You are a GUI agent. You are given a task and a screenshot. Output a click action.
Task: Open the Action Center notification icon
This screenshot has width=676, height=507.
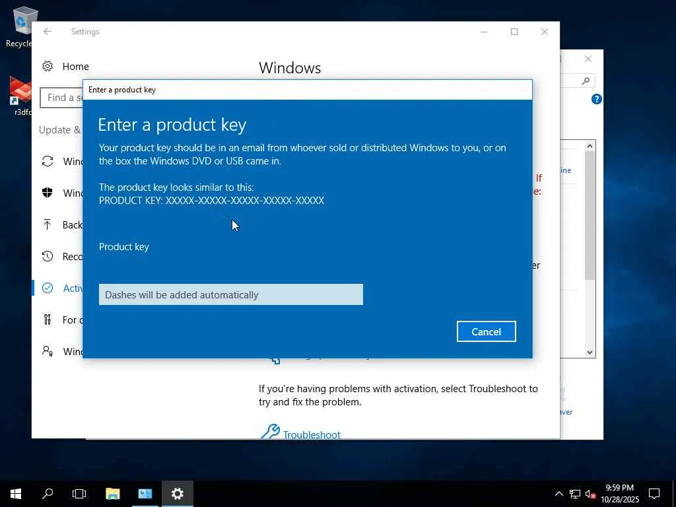654,494
